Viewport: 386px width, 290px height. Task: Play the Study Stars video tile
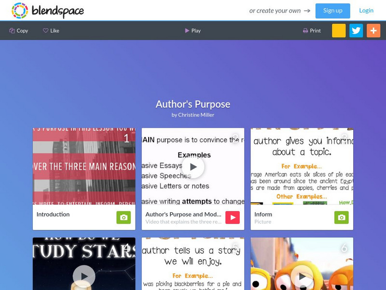click(84, 276)
